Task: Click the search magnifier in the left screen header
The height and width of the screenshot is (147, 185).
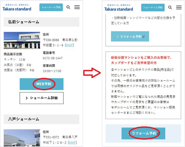Action: (x=68, y=7)
